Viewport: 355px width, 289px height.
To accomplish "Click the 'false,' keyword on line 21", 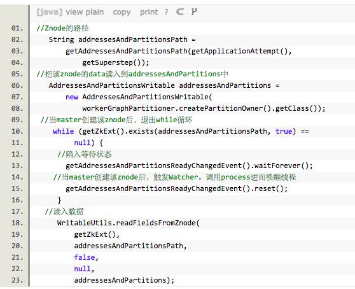I will pos(87,258).
